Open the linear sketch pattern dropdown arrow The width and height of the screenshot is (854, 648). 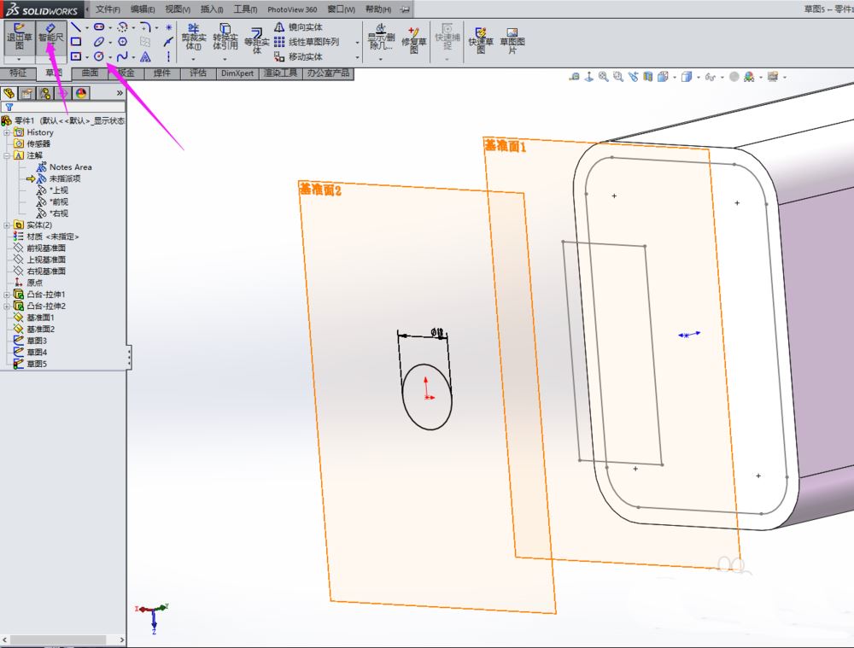(357, 43)
